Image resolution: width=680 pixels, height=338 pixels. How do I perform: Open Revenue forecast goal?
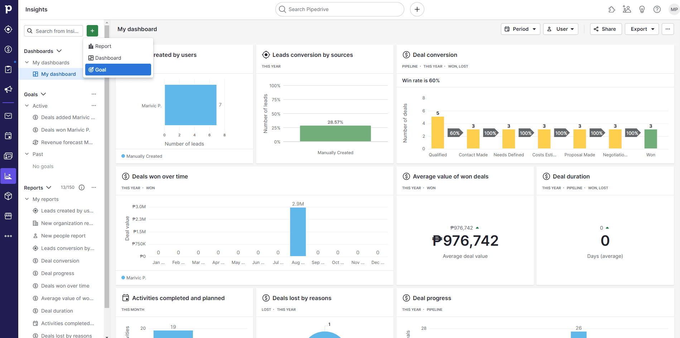click(x=67, y=142)
